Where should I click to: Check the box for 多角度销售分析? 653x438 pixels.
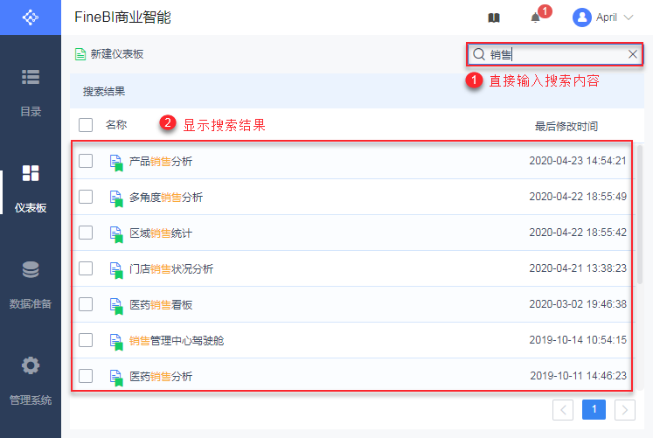(x=86, y=197)
